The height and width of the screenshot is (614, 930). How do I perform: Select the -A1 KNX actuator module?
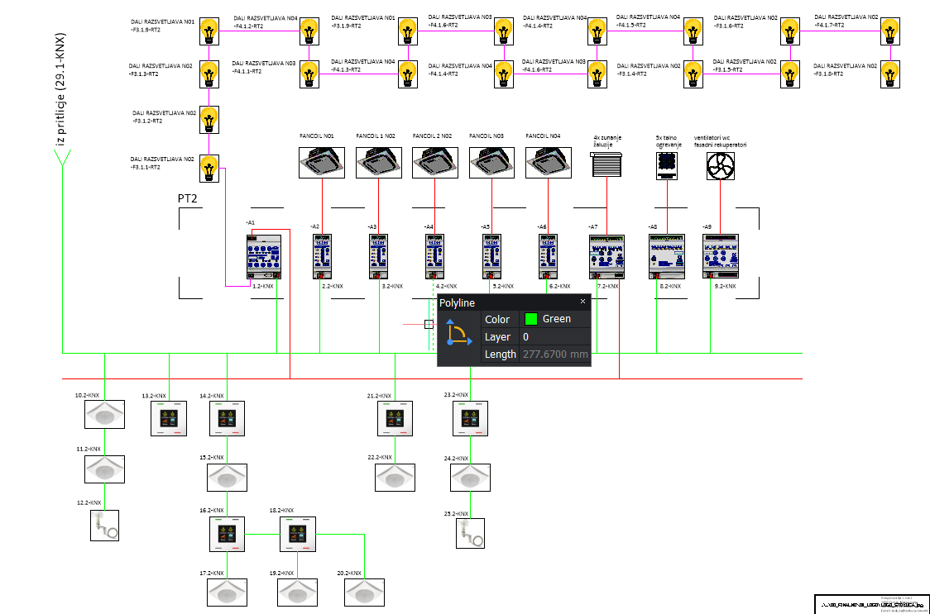(x=265, y=256)
